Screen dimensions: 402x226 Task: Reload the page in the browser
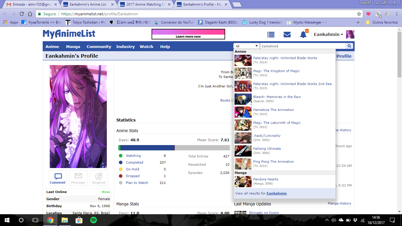pyautogui.click(x=21, y=14)
